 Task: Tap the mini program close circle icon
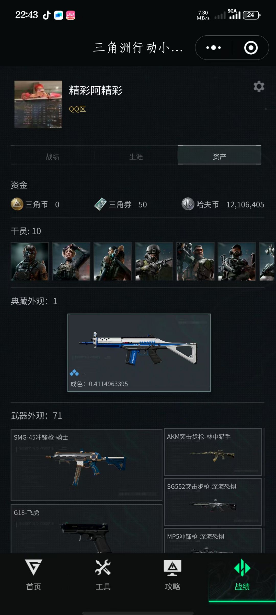click(251, 48)
